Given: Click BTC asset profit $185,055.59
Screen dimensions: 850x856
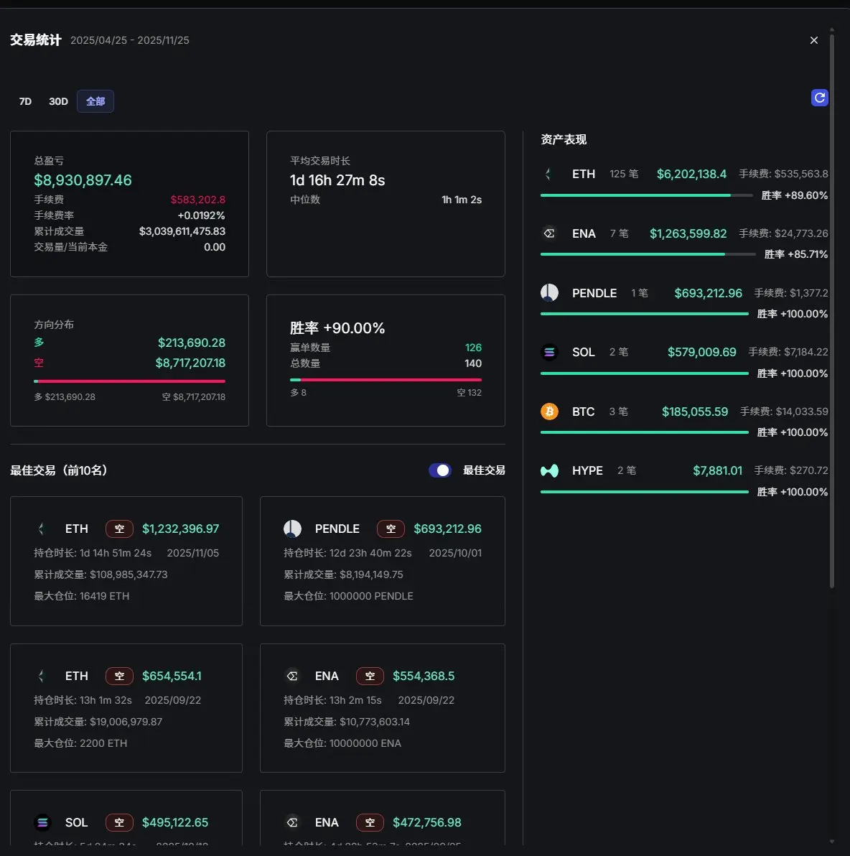Looking at the screenshot, I should (695, 411).
